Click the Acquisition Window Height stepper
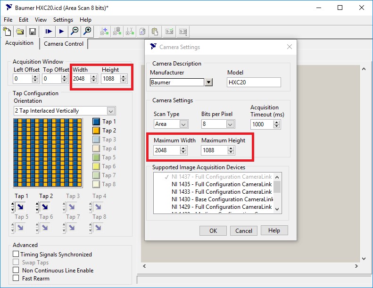The width and height of the screenshot is (373, 288). click(x=123, y=79)
